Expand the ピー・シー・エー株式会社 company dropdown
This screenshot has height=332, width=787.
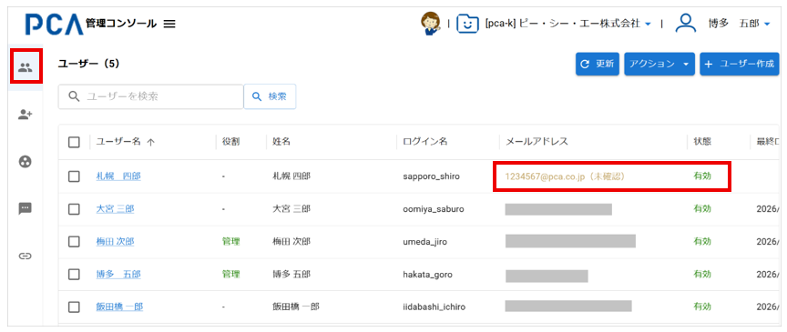pyautogui.click(x=648, y=24)
